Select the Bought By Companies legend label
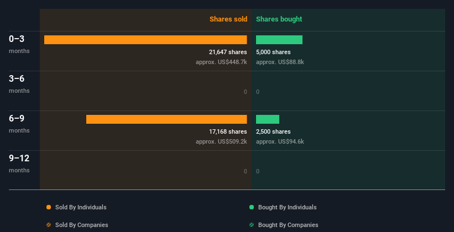Screen dimensions: 454x232 pos(288,225)
